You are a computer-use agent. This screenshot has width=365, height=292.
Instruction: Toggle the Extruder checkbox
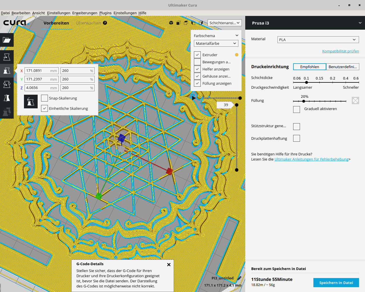197,55
